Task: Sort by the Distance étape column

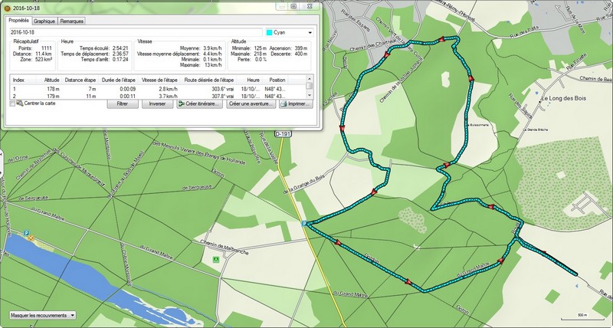Action: point(80,80)
